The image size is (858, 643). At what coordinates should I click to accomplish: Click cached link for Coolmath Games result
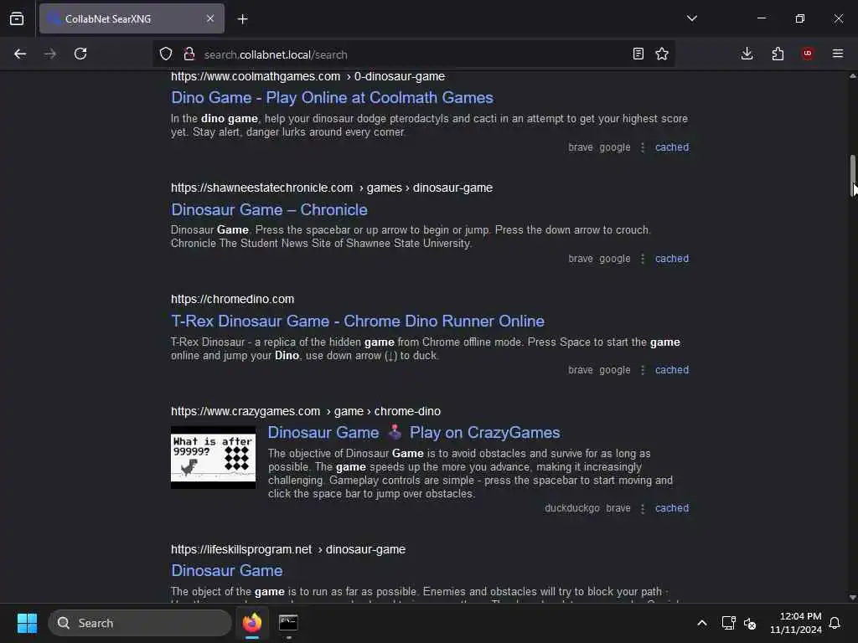click(x=672, y=147)
